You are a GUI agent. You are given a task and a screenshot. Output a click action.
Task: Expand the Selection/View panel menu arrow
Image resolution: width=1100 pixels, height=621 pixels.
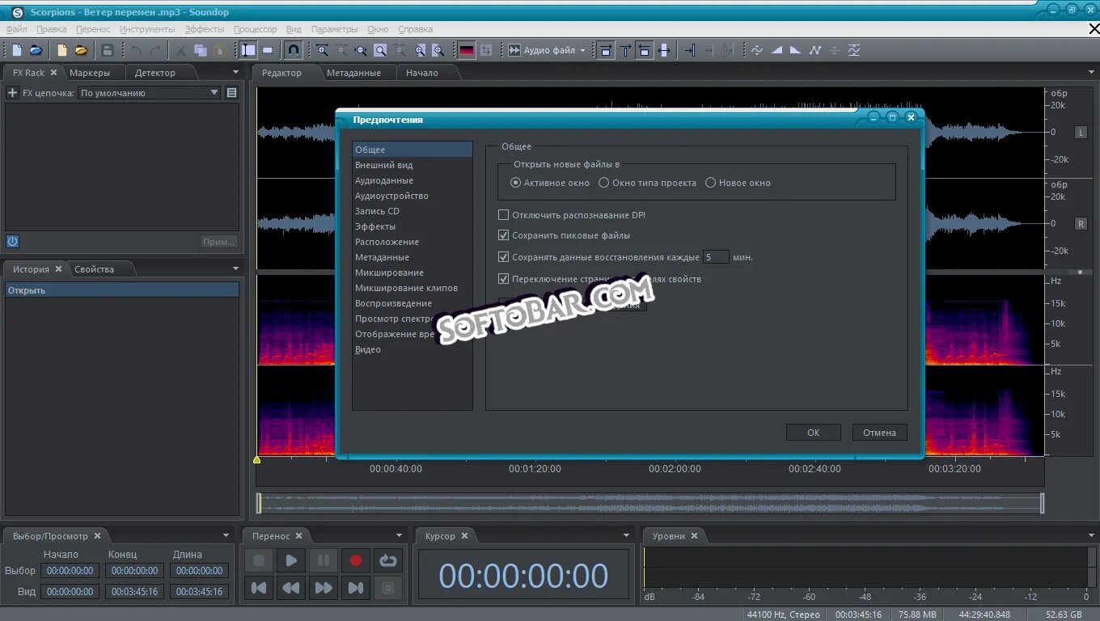pos(226,535)
